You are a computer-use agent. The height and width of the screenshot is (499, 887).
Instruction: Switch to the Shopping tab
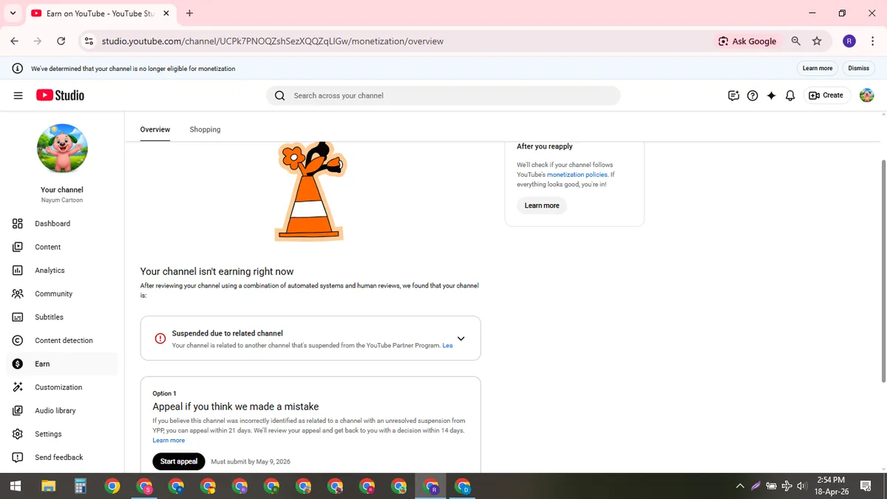click(x=205, y=129)
